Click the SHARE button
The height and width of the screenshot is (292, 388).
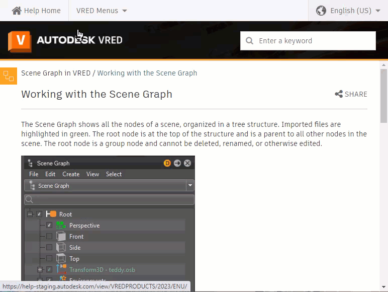[351, 94]
